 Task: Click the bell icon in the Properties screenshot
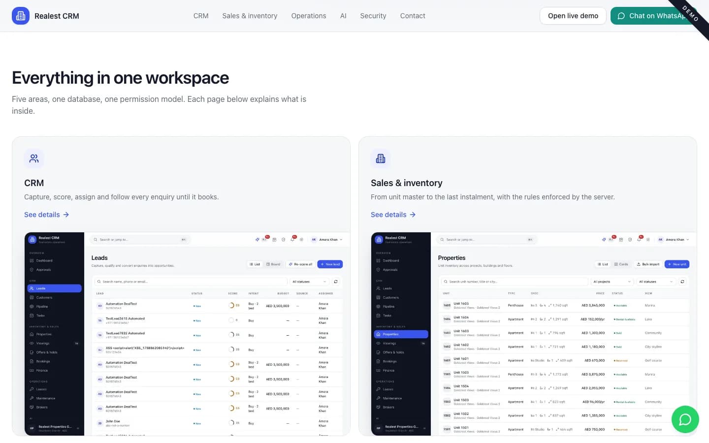tap(639, 240)
